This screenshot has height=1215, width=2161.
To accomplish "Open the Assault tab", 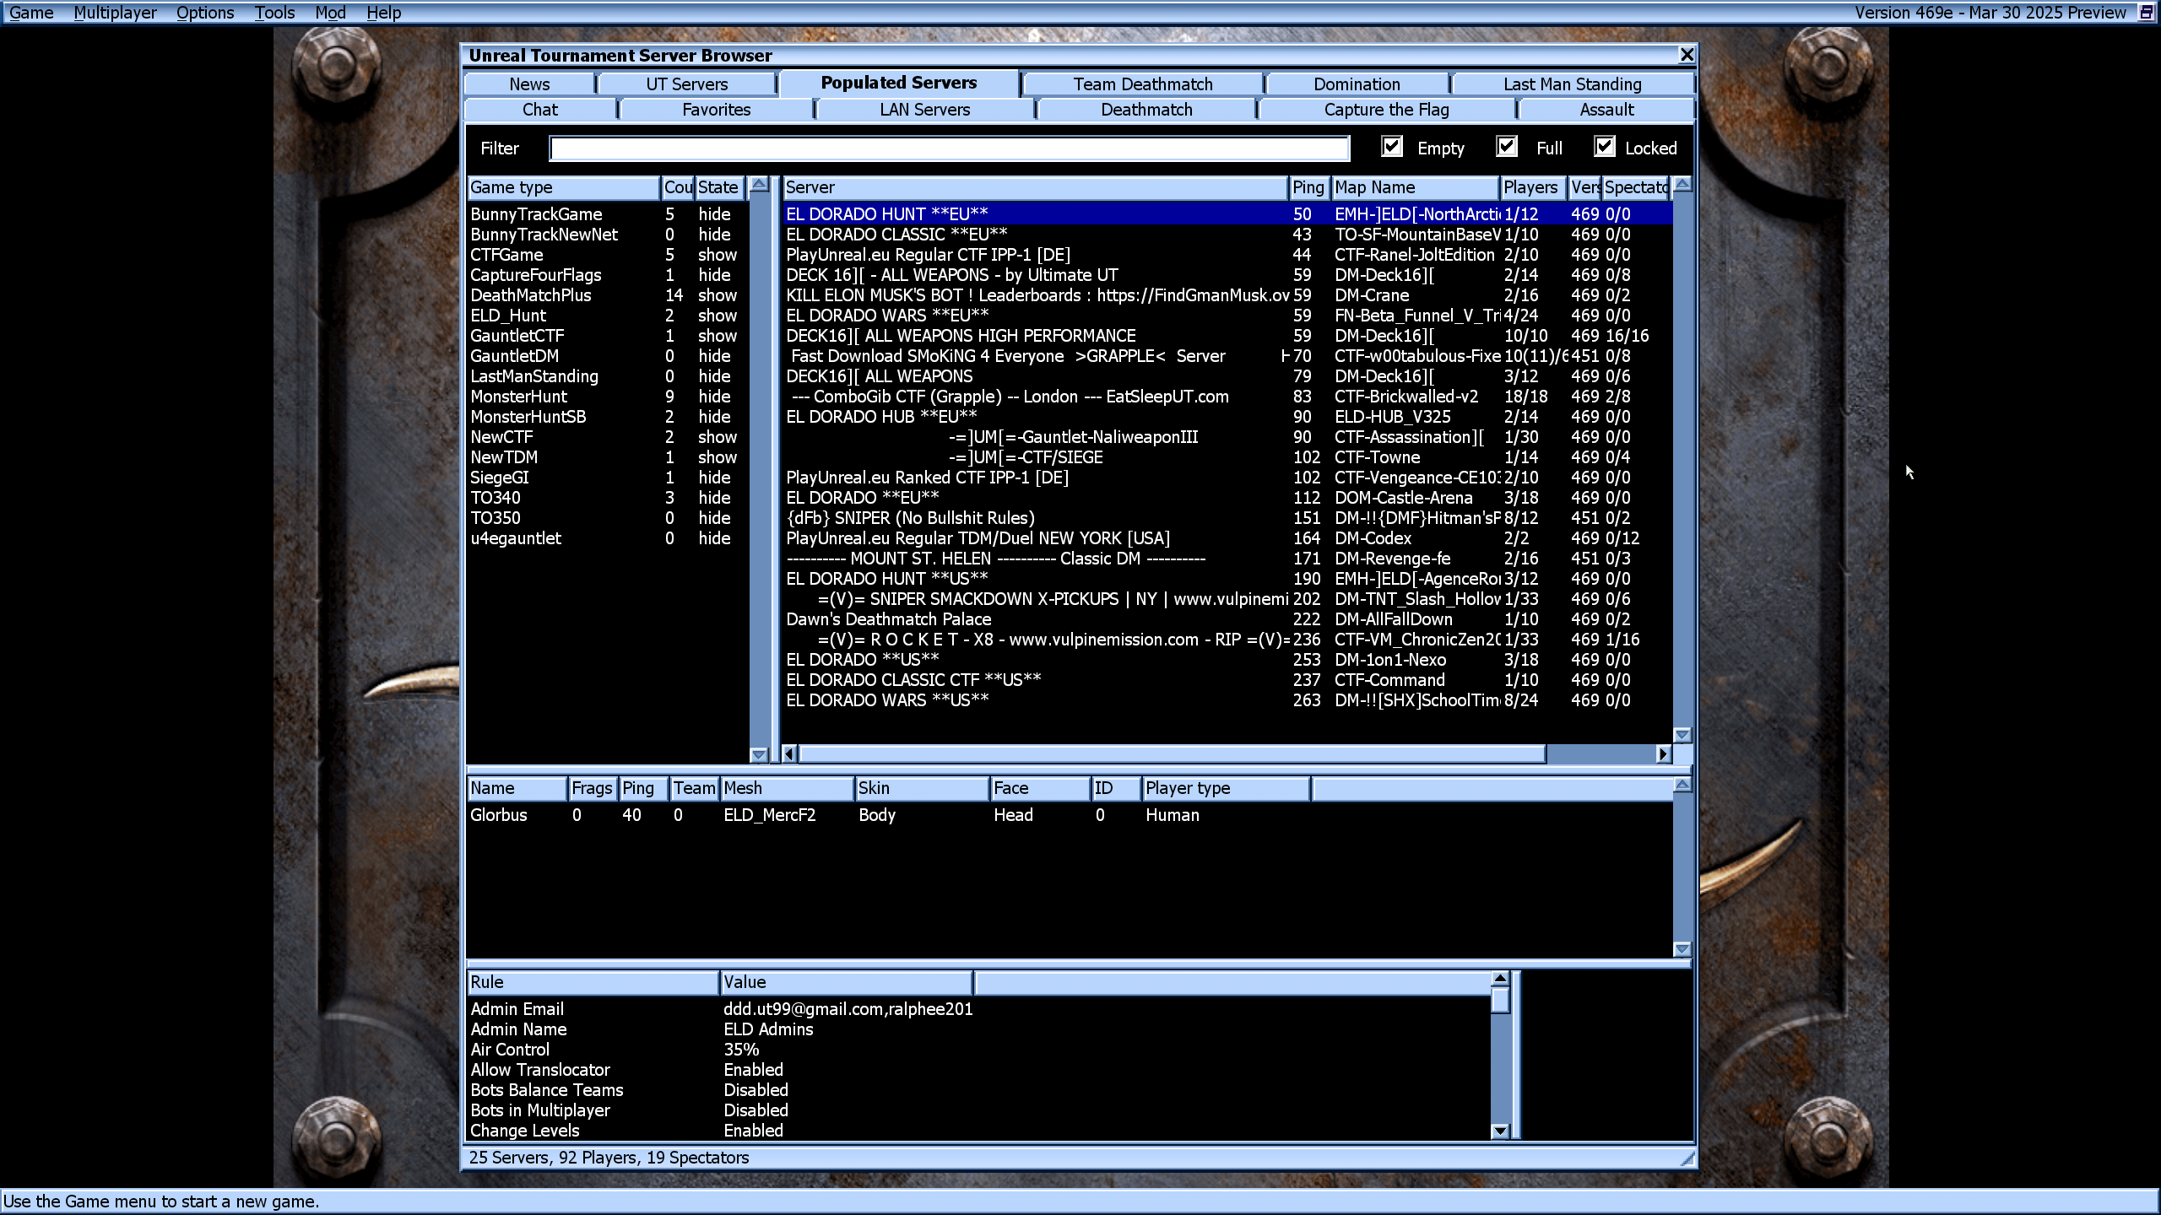I will [x=1606, y=110].
